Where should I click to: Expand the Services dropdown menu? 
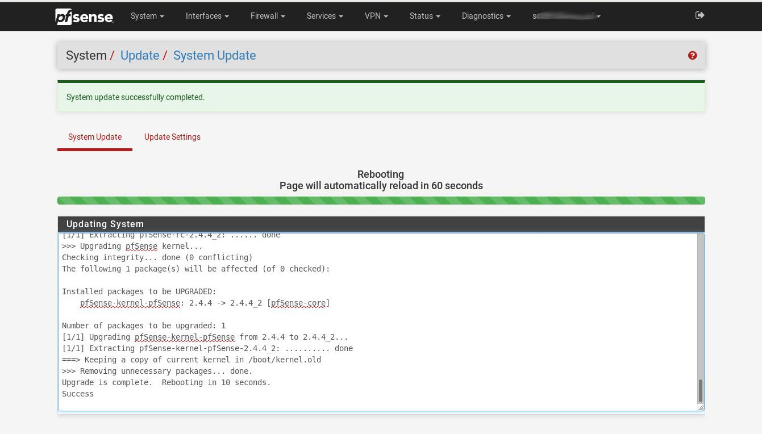tap(324, 16)
